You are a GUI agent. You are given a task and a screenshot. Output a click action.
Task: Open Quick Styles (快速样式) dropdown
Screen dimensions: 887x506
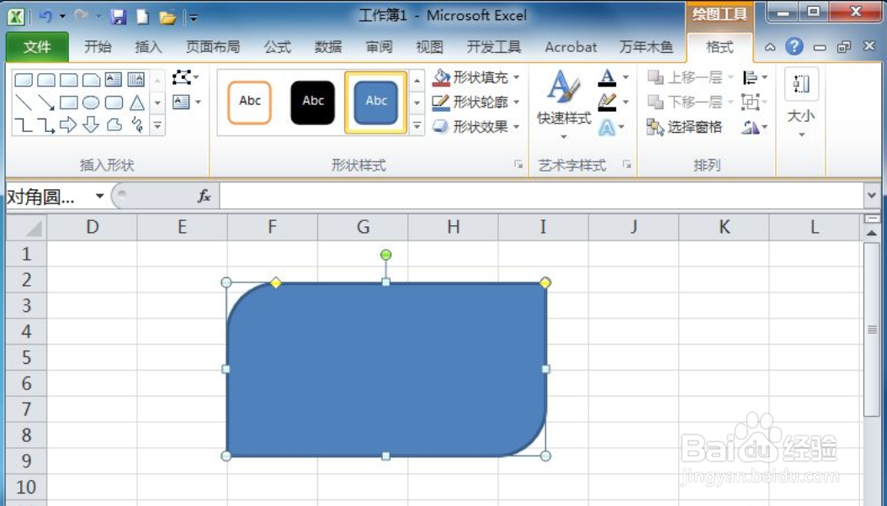point(564,104)
